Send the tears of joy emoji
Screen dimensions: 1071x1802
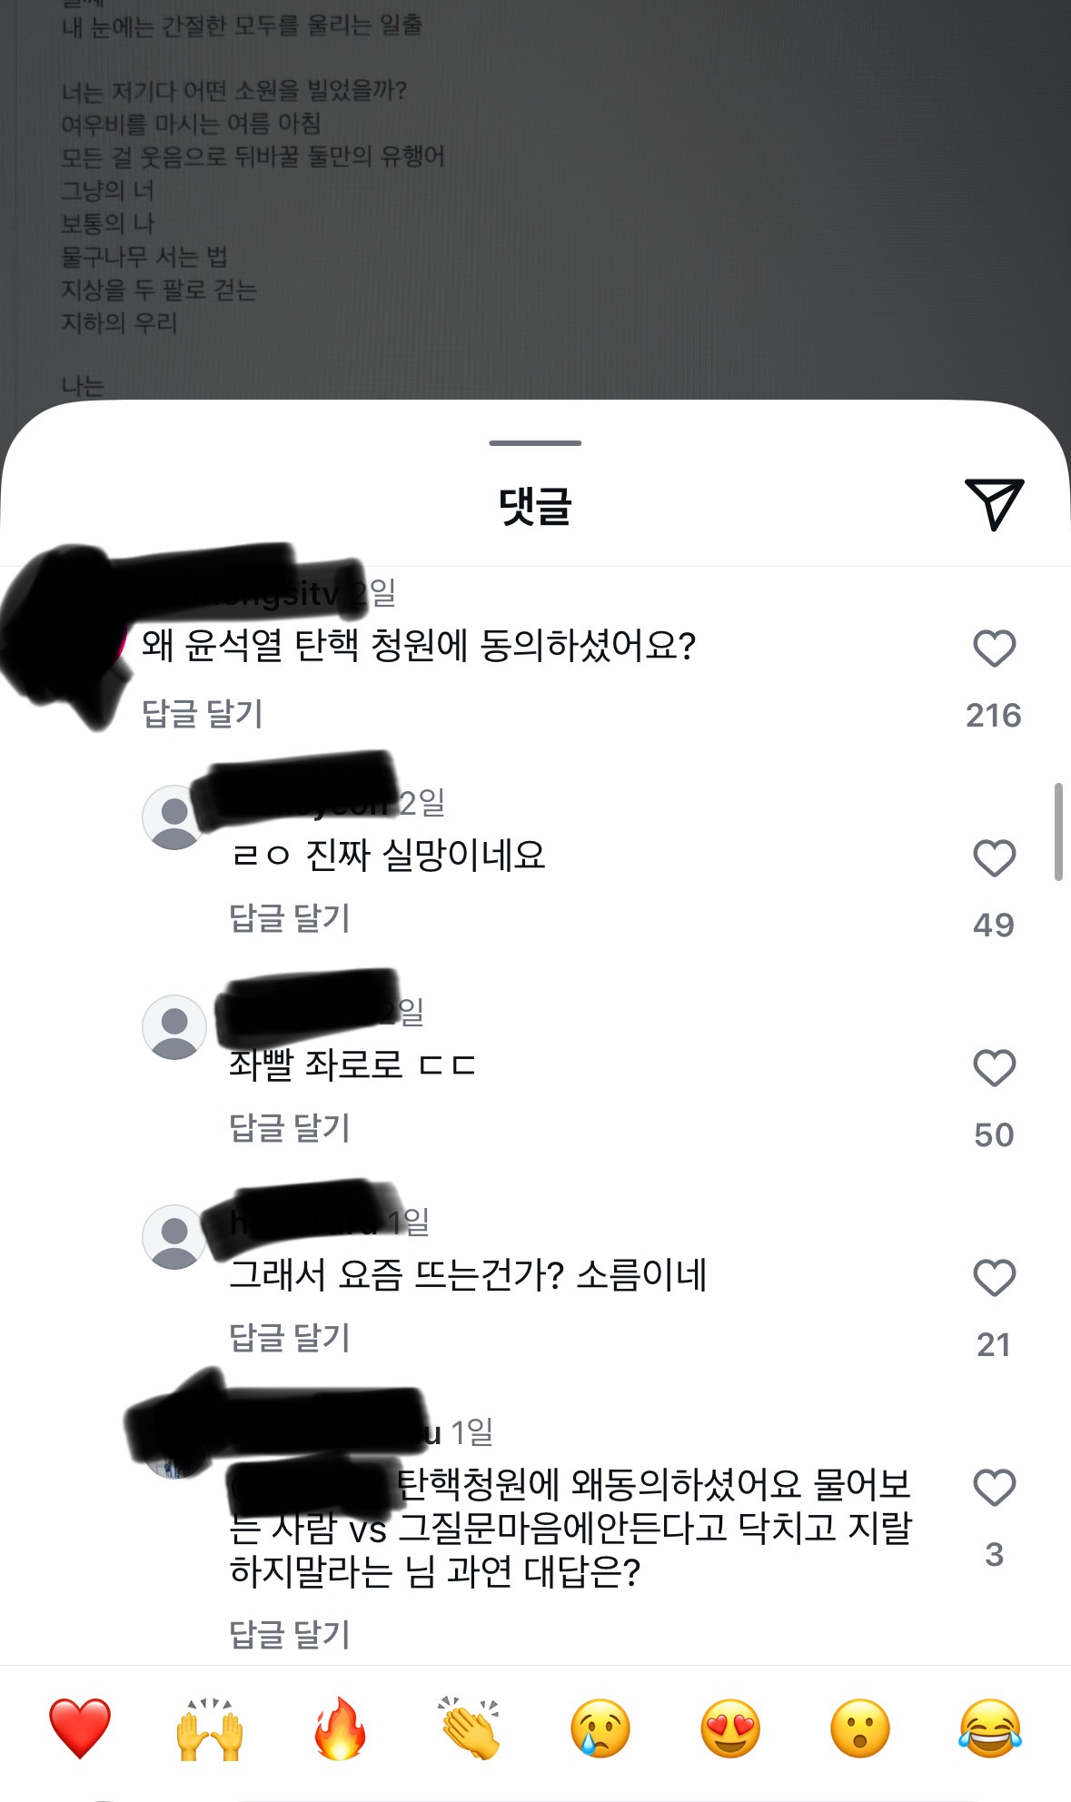coord(990,1728)
